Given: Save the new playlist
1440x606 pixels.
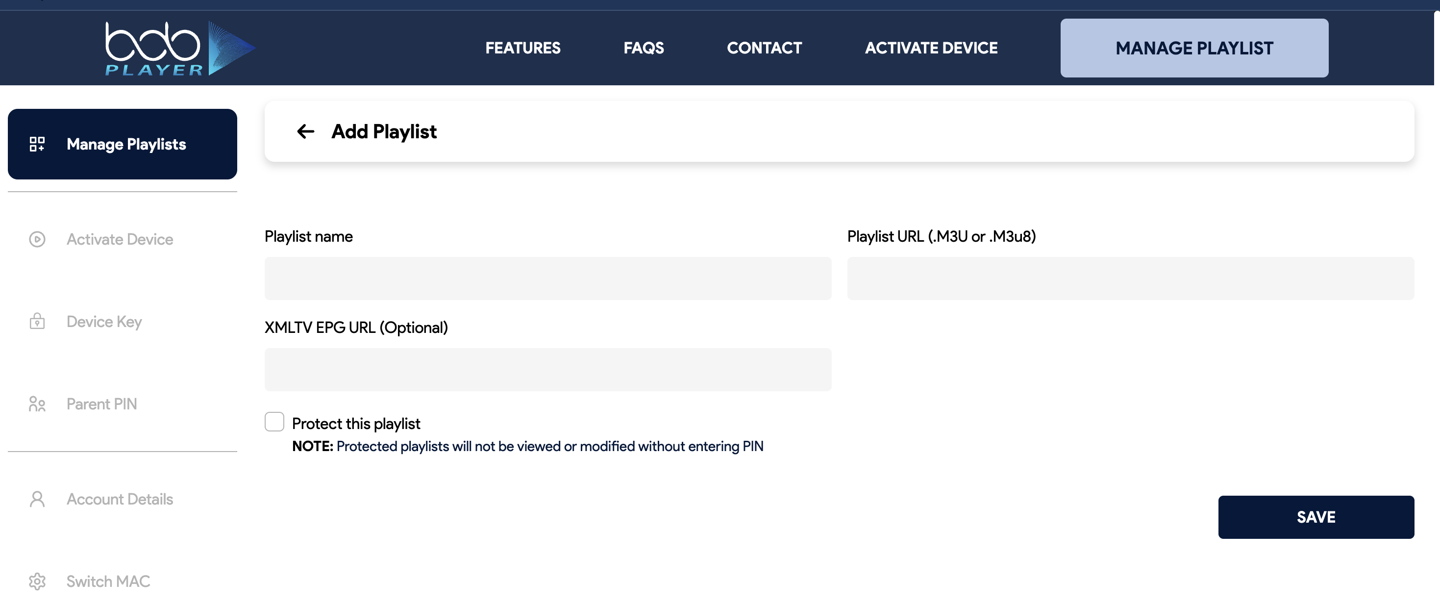Looking at the screenshot, I should click(x=1316, y=517).
